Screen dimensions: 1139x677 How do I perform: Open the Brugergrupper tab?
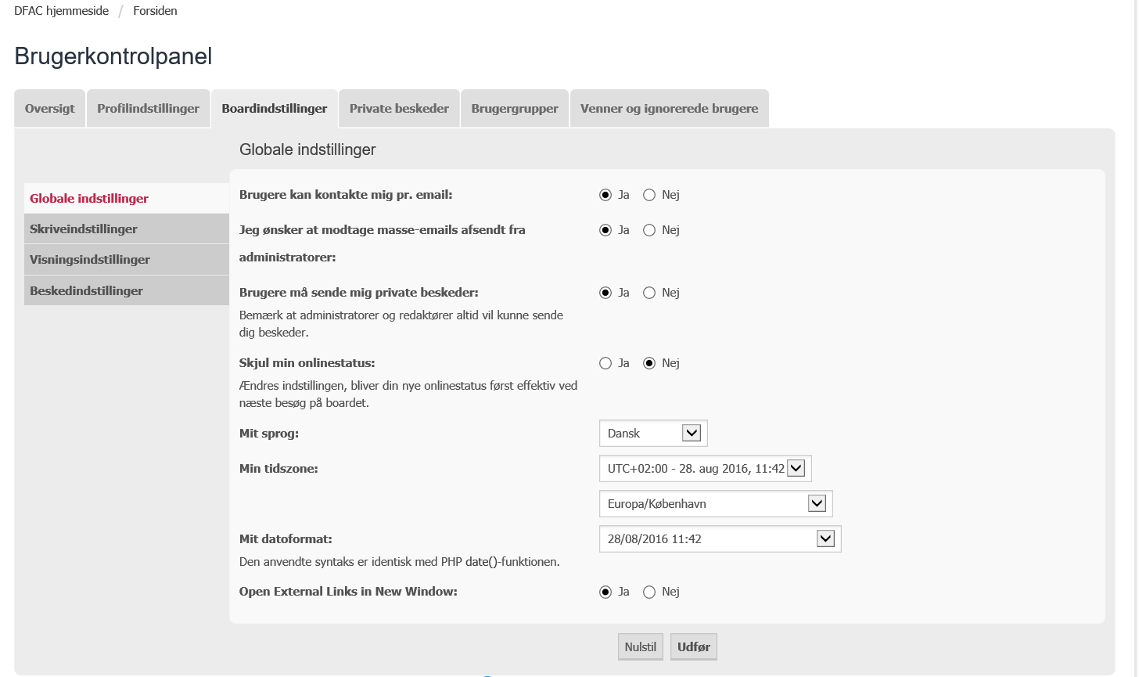(x=515, y=109)
